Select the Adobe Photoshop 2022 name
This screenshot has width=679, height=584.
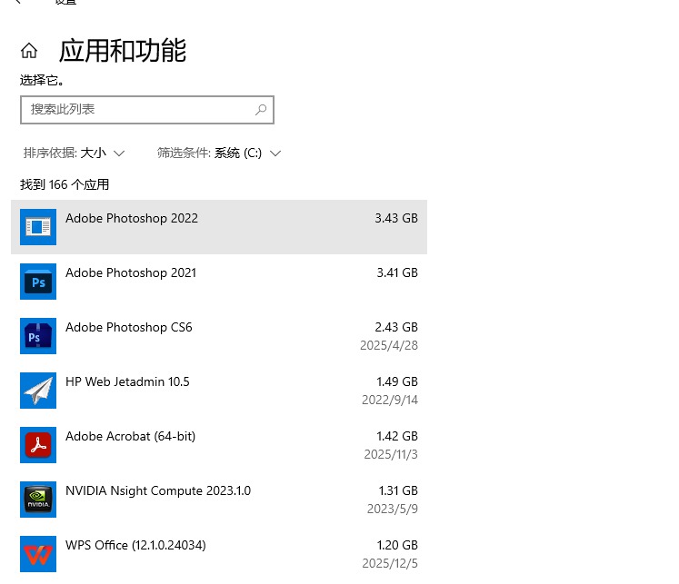click(132, 219)
